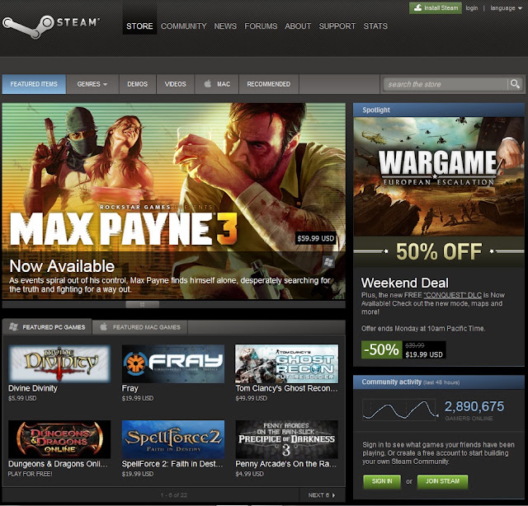
Task: Click the search the store field
Action: point(445,84)
